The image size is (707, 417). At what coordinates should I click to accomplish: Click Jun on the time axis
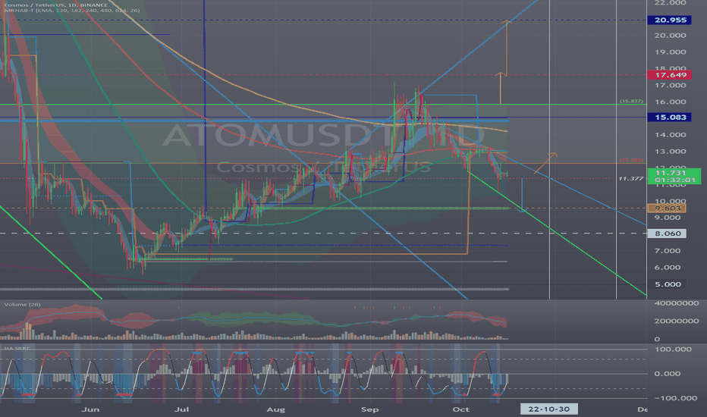(x=90, y=409)
